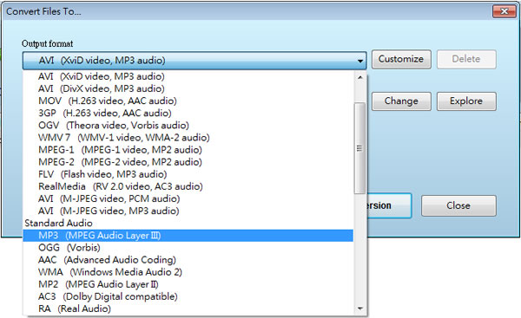Click the format list scrollbar thumb
This screenshot has width=521, height=318.
click(359, 148)
